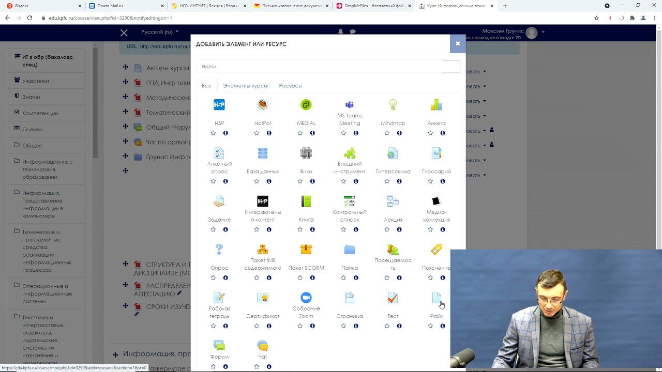Viewport: 662px width, 372px height.
Task: Choose the Вики activity icon
Action: coord(306,153)
